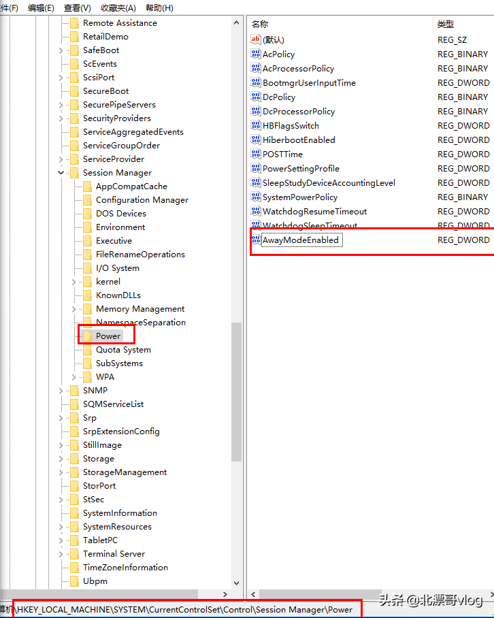Expand the kernel subkey node
Image resolution: width=494 pixels, height=618 pixels.
pyautogui.click(x=73, y=282)
